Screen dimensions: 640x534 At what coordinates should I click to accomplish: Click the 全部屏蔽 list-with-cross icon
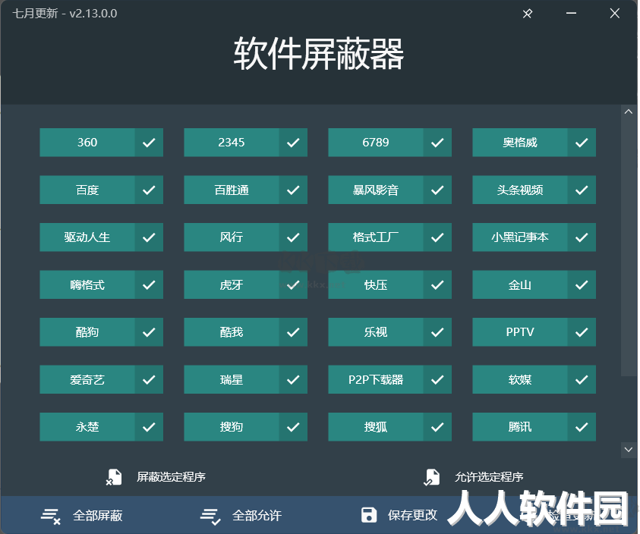click(51, 516)
